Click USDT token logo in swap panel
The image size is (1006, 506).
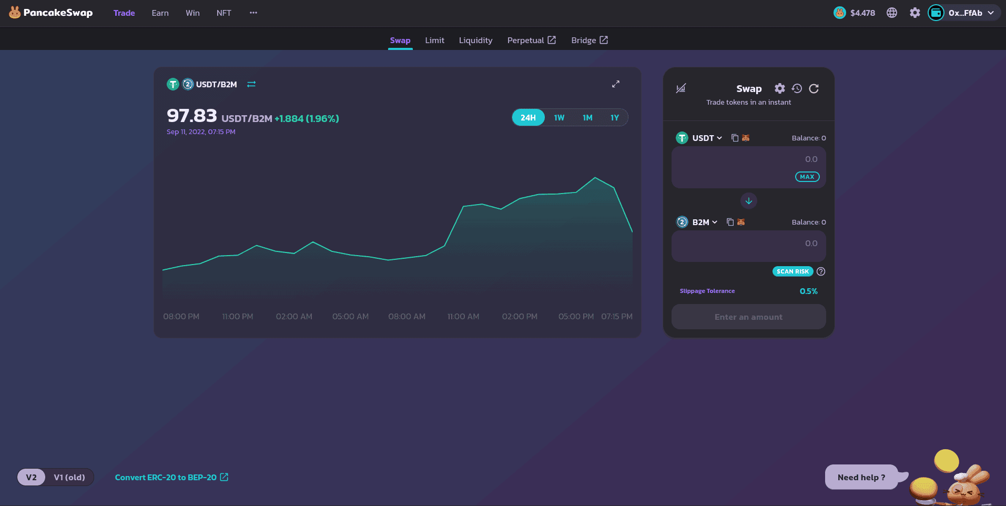pos(682,138)
